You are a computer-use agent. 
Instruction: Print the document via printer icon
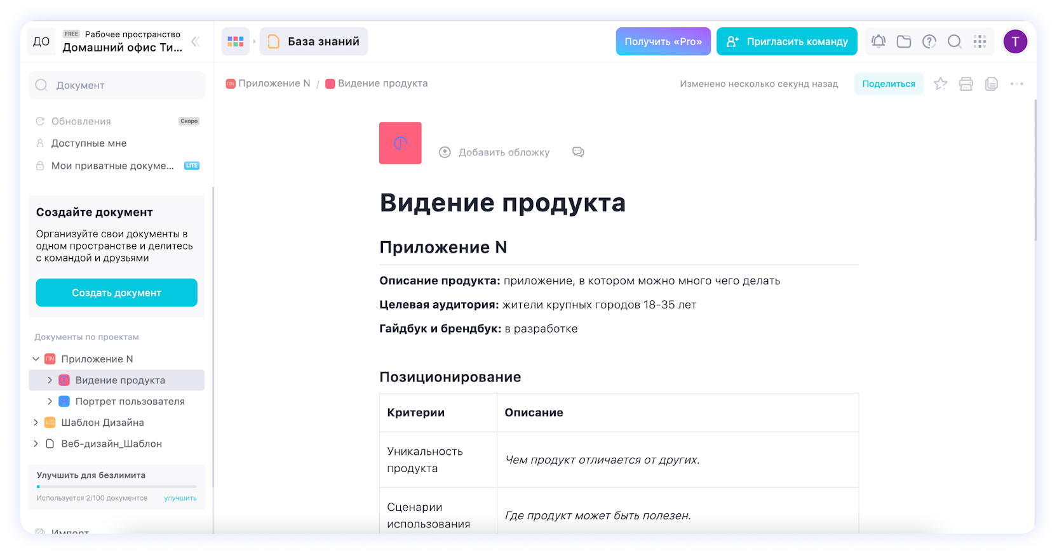tap(966, 84)
